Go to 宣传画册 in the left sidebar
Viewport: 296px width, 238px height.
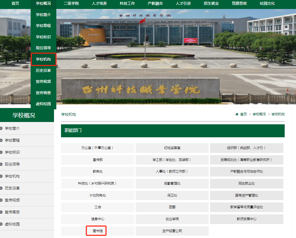coord(12,212)
